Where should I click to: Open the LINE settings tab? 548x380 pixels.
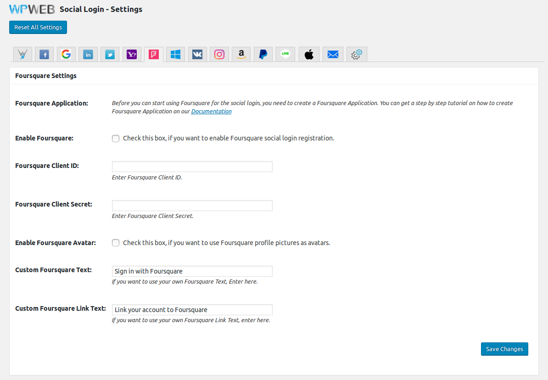pos(285,55)
